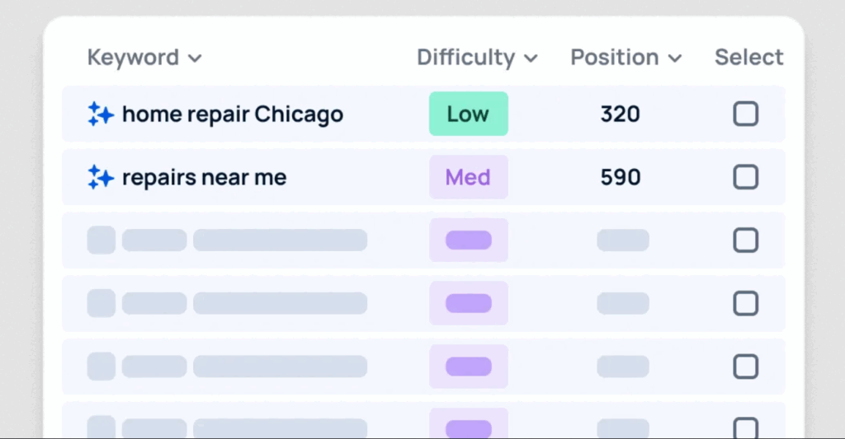Click the third row's placeholder icon square
Image resolution: width=845 pixels, height=439 pixels.
pyautogui.click(x=101, y=240)
